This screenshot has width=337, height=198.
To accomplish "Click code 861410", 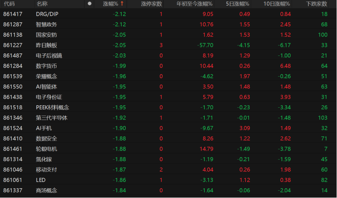I will coord(13,138).
